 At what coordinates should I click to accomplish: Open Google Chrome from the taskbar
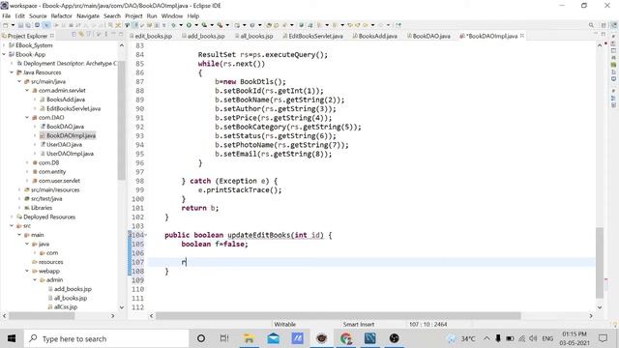click(346, 338)
